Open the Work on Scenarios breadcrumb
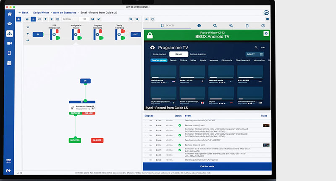The width and height of the screenshot is (336, 181). point(65,13)
